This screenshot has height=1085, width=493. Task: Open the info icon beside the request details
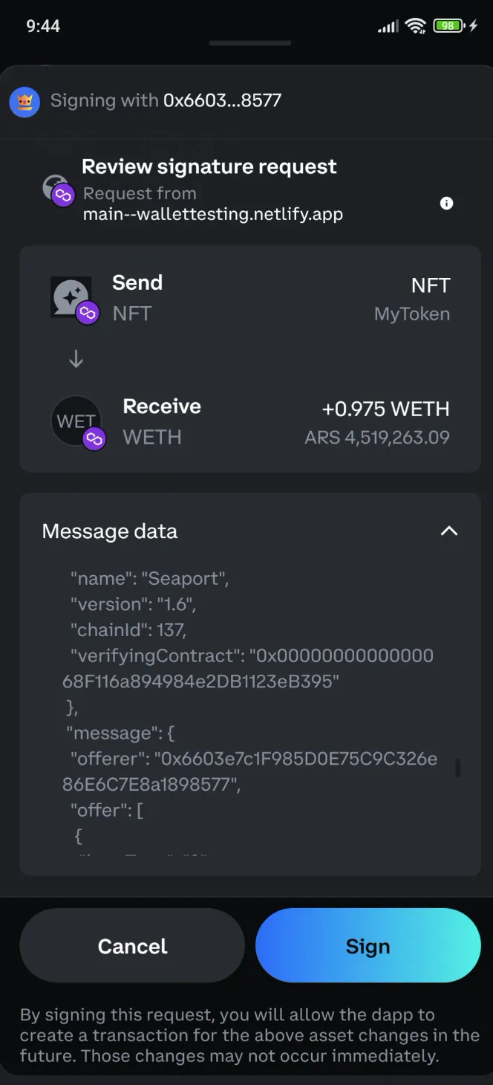pos(446,203)
